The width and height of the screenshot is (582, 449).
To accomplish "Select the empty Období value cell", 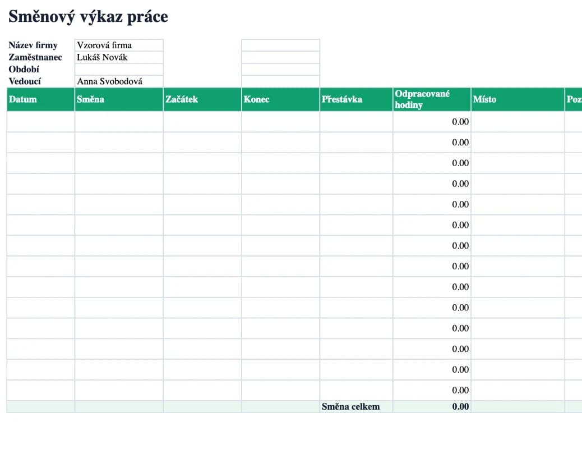I will point(119,69).
